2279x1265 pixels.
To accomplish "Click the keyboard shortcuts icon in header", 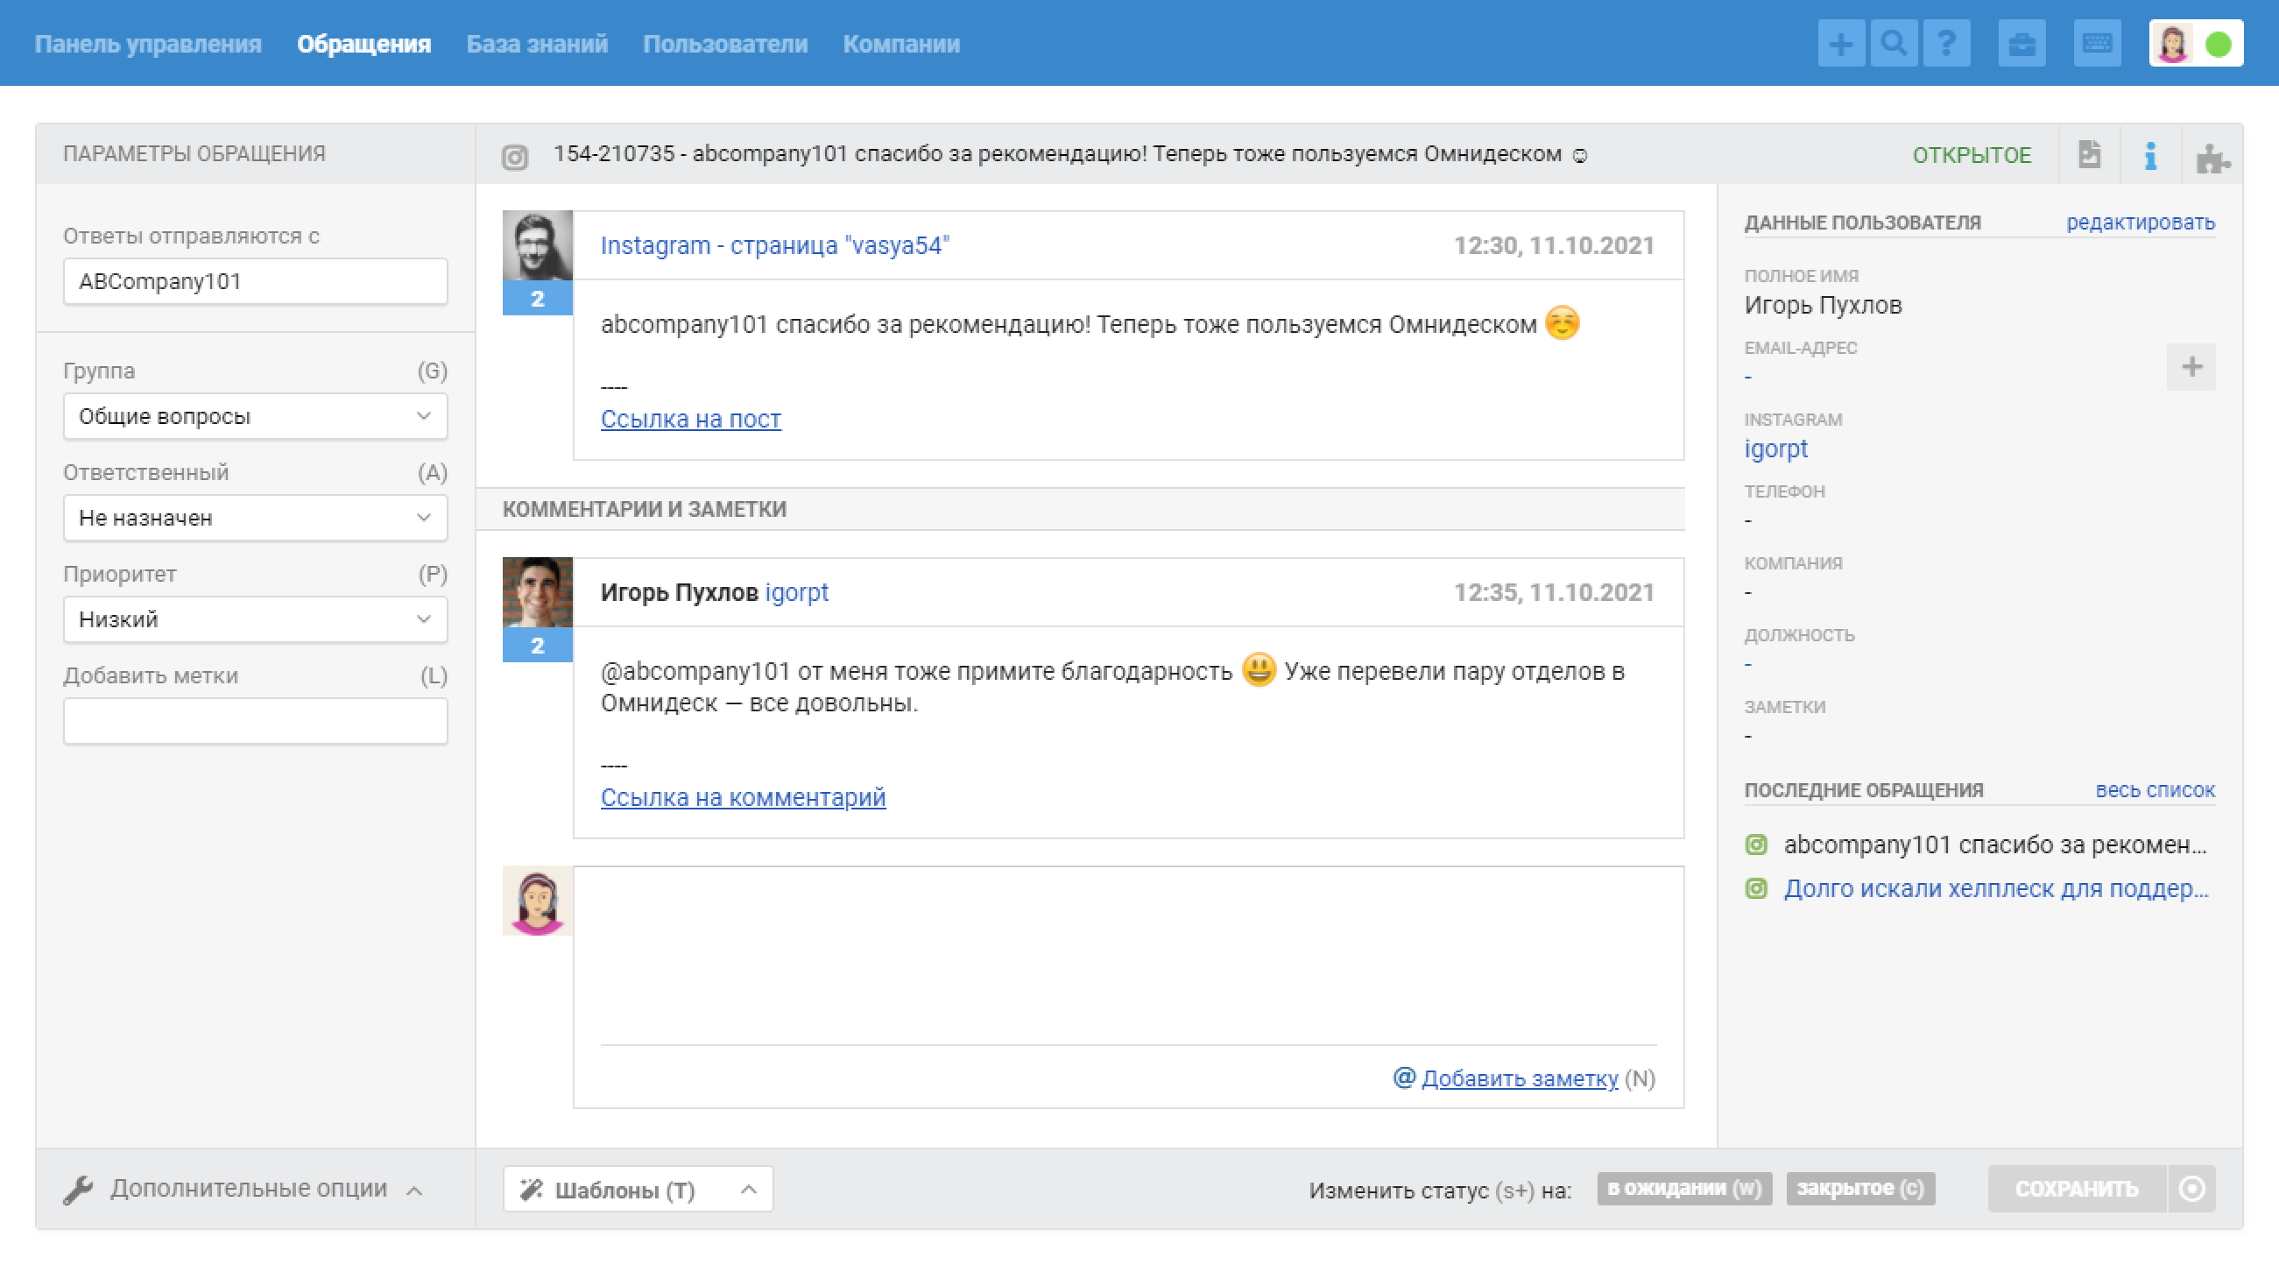I will [2097, 43].
